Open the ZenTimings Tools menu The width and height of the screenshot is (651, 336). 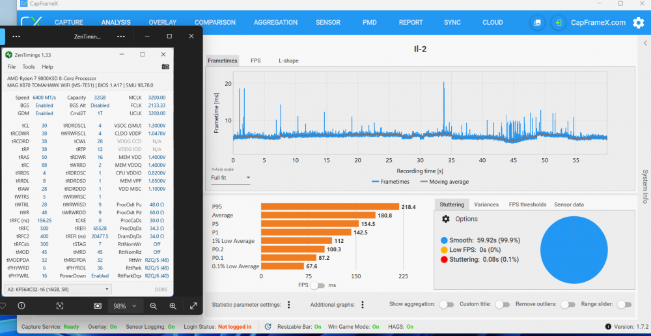(x=29, y=67)
